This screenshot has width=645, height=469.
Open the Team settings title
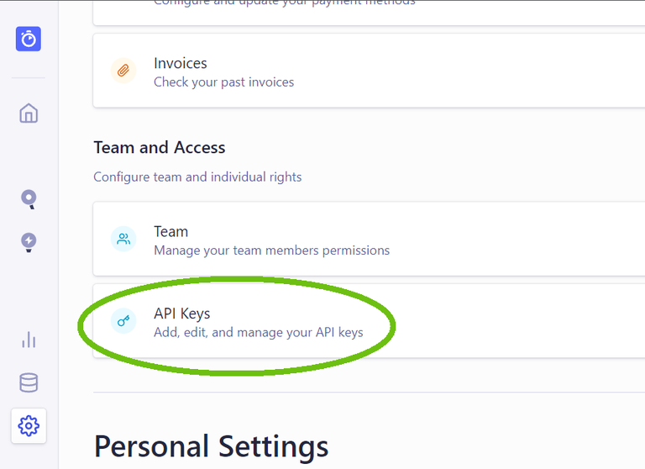(170, 231)
